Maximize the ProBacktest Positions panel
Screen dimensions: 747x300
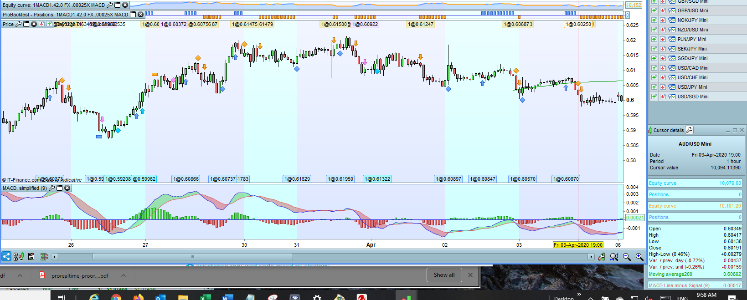click(x=133, y=15)
